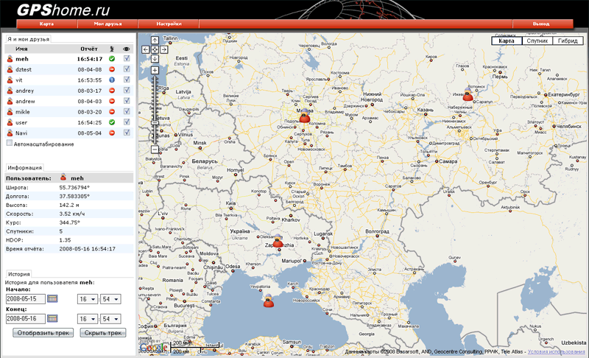Select user andrew in the friends list
Viewport: 589px width, 358px height.
pos(25,102)
